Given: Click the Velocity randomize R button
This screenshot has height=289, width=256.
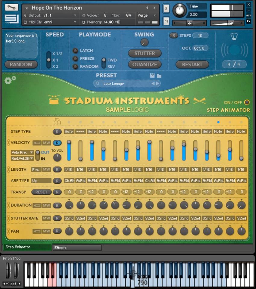Looking at the screenshot, I should point(57,143).
